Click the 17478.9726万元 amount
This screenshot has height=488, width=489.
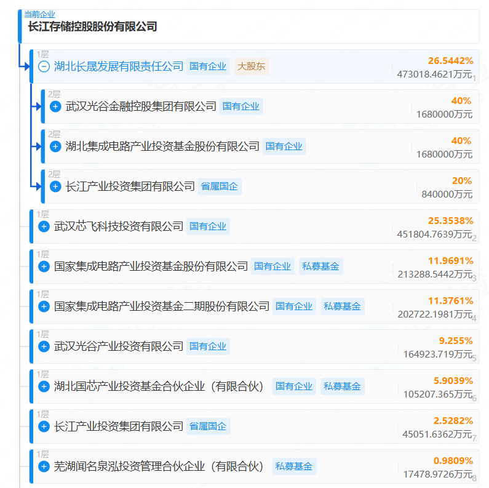tap(438, 474)
